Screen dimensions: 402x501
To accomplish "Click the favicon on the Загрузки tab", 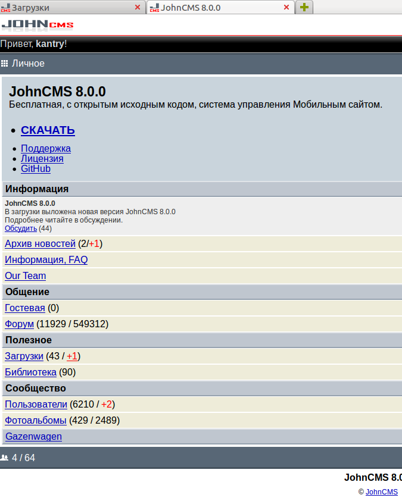I will [x=5, y=7].
